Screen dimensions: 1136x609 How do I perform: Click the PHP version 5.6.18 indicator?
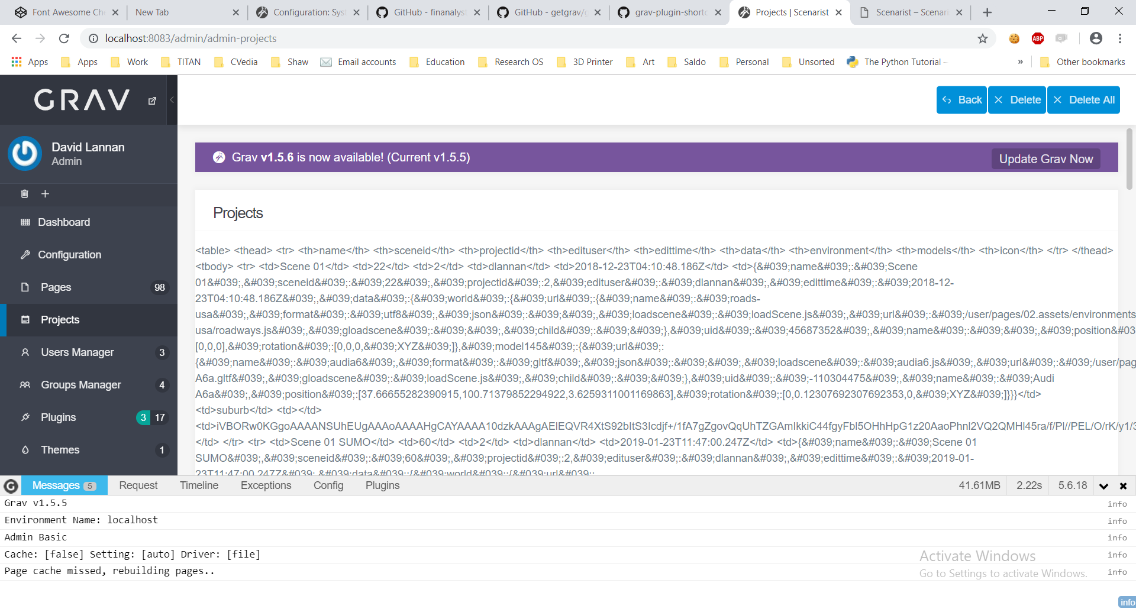[1072, 485]
